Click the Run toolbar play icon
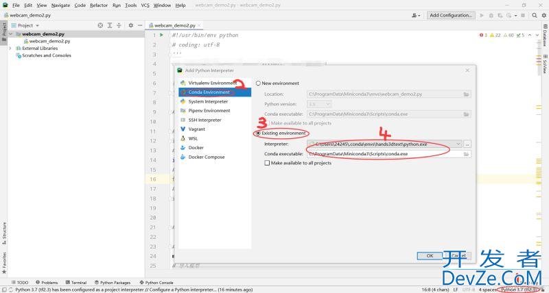The width and height of the screenshot is (549, 293). coord(482,15)
